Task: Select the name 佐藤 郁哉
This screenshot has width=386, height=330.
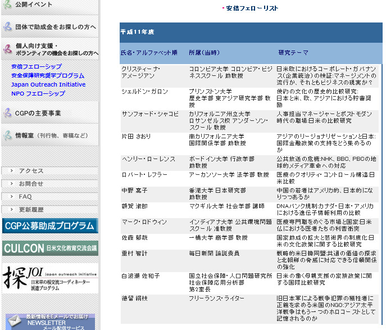Action: pos(134,238)
